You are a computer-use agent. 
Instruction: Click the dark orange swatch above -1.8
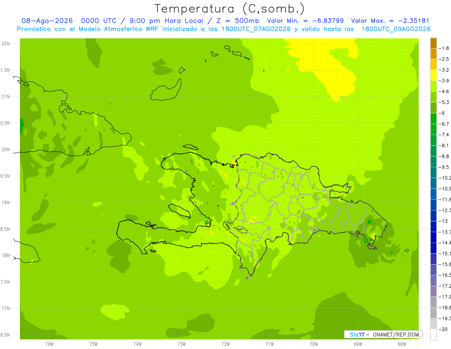(x=433, y=43)
